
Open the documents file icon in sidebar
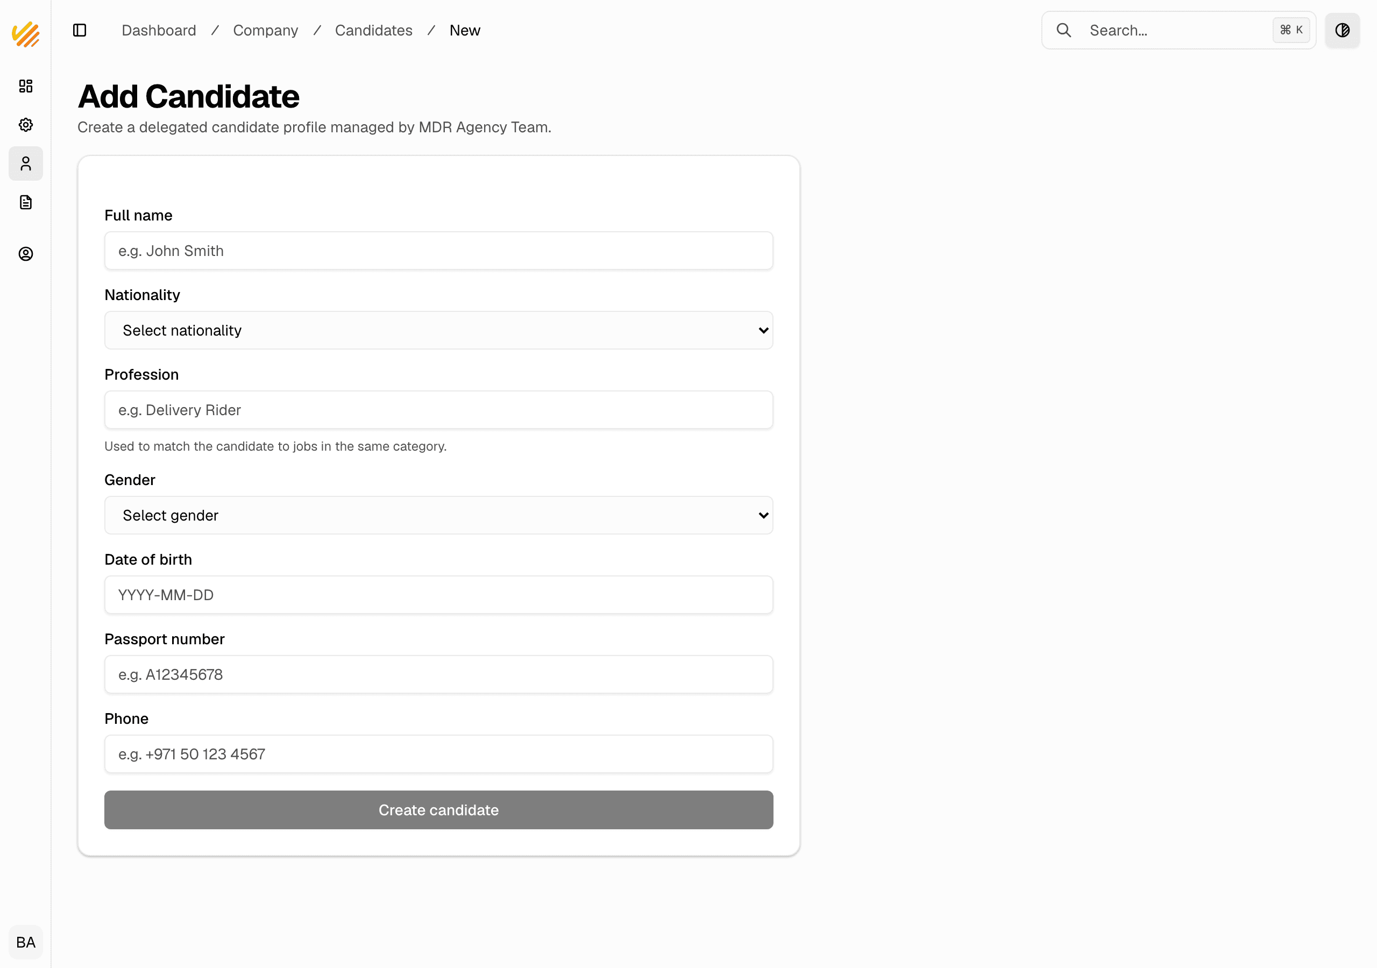[26, 202]
